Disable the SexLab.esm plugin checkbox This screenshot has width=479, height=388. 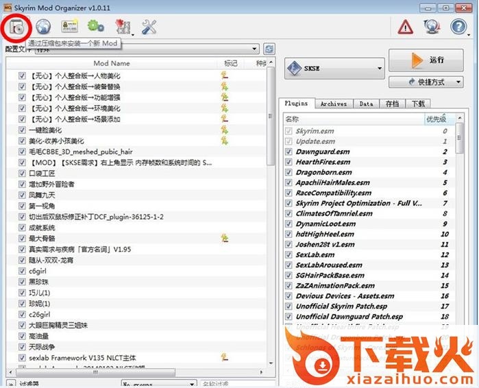(x=288, y=254)
